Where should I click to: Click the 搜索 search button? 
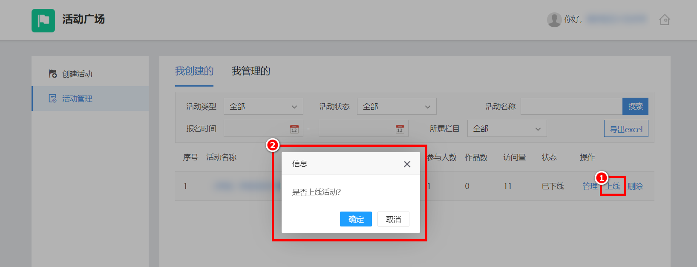click(635, 107)
